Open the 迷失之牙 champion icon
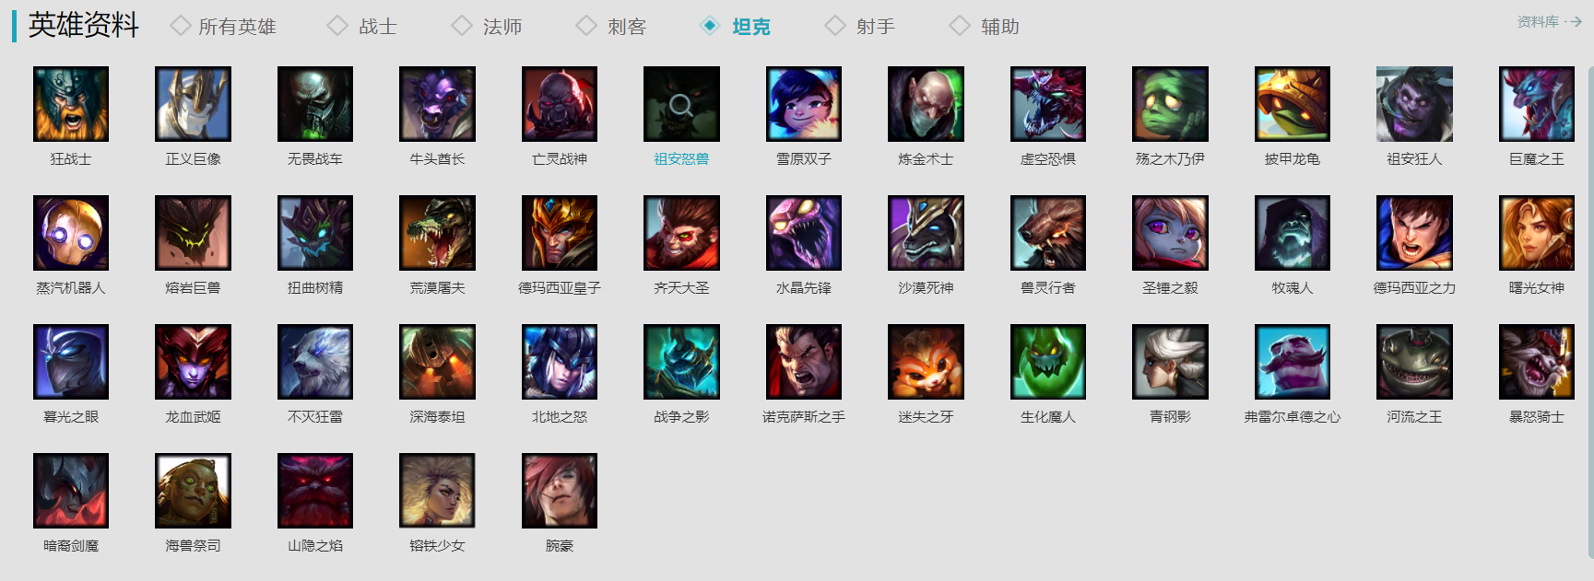This screenshot has width=1594, height=581. [x=926, y=362]
